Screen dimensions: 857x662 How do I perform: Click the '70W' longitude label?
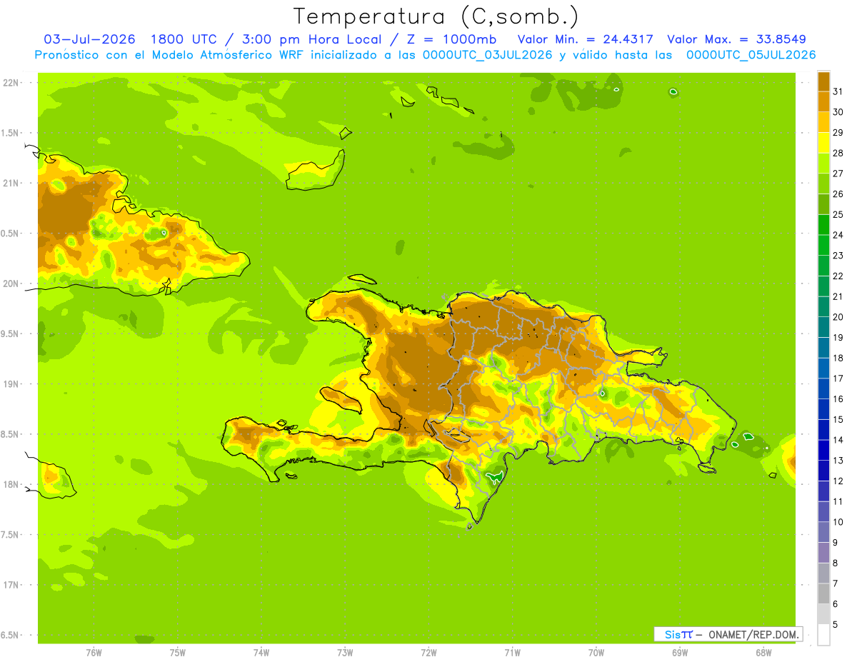[596, 653]
